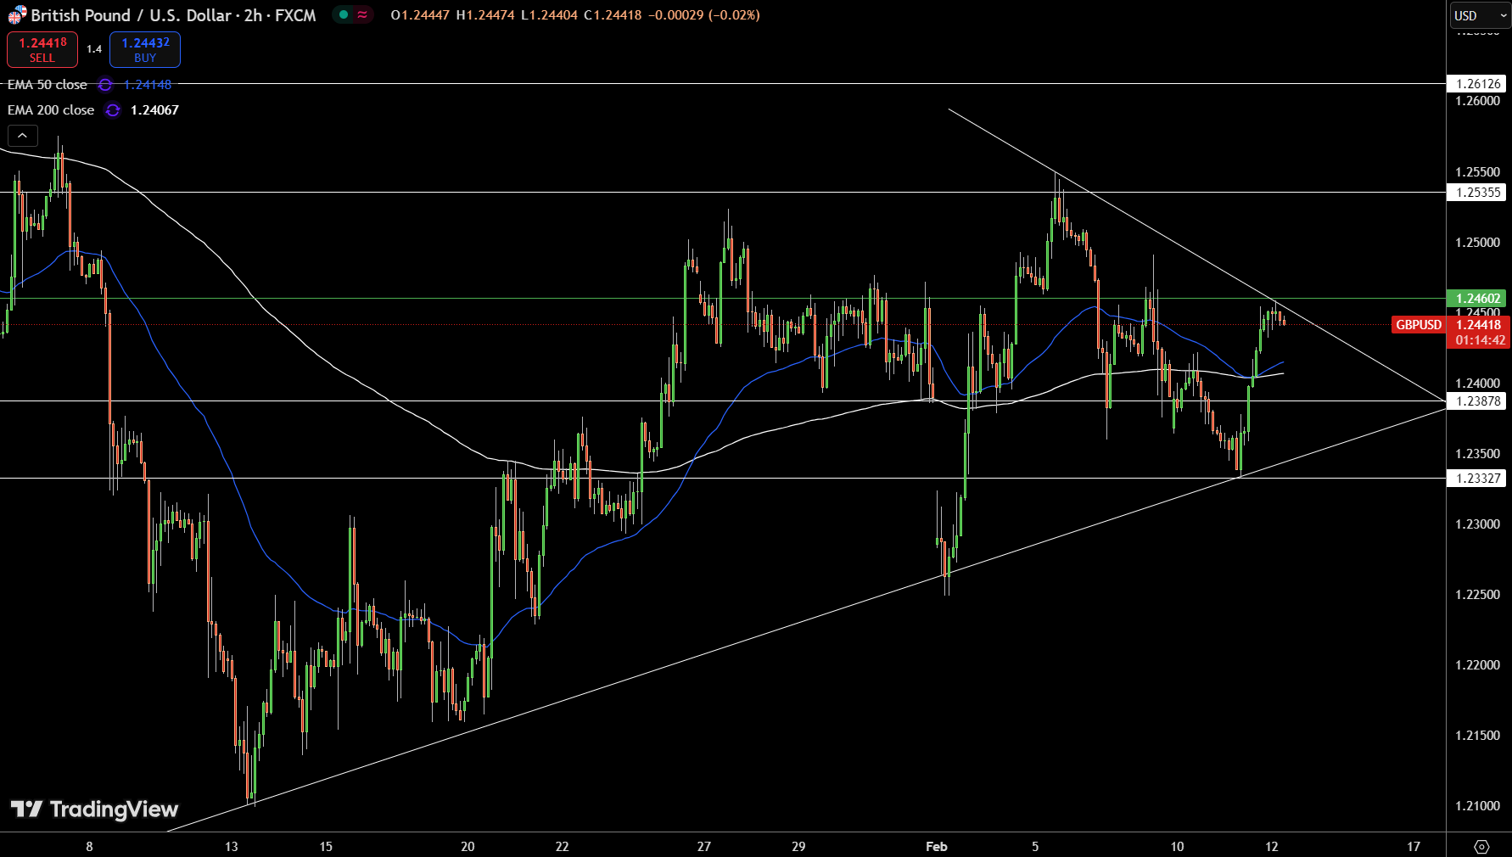Screen dimensions: 1512x857
Task: Click the current price 1.24418 countdown label
Action: pyautogui.click(x=1478, y=333)
